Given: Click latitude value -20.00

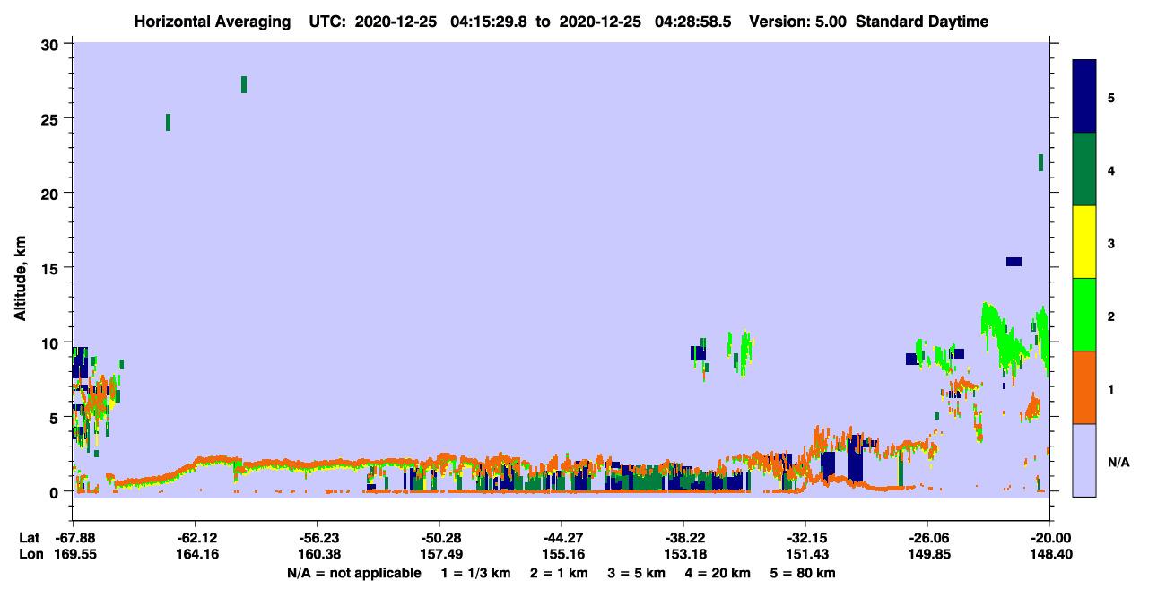Looking at the screenshot, I should point(1049,537).
